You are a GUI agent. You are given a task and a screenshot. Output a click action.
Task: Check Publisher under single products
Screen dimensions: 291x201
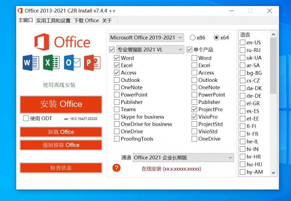[194, 102]
